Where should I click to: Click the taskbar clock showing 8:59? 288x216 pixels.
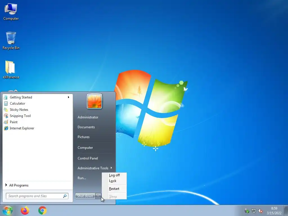[x=274, y=208]
